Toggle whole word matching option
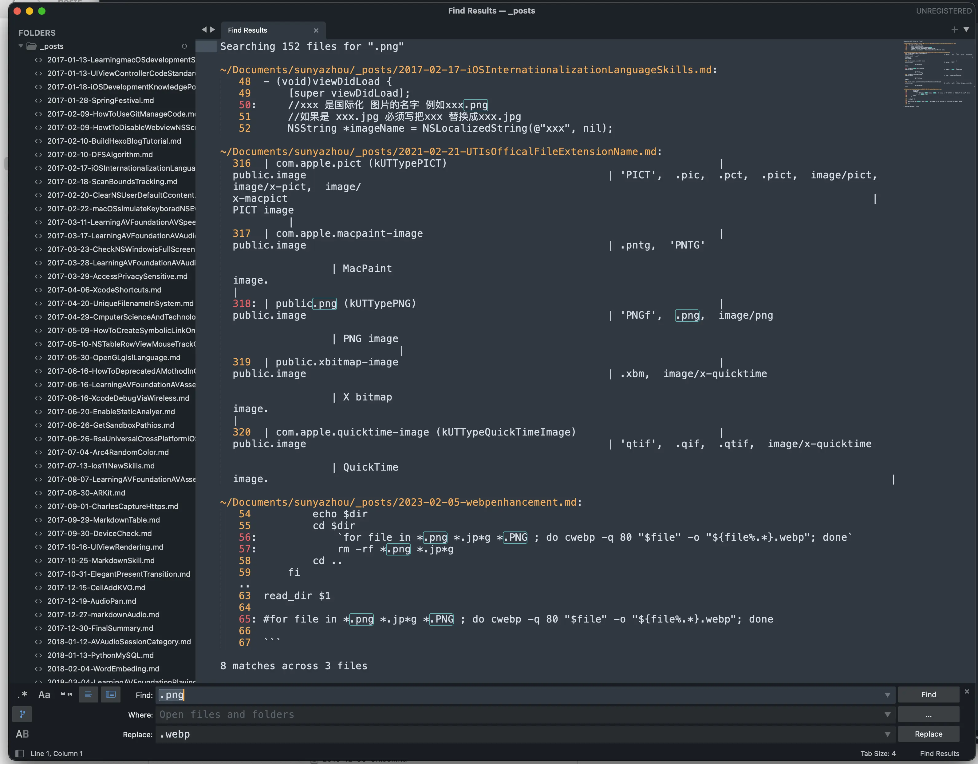 point(66,694)
